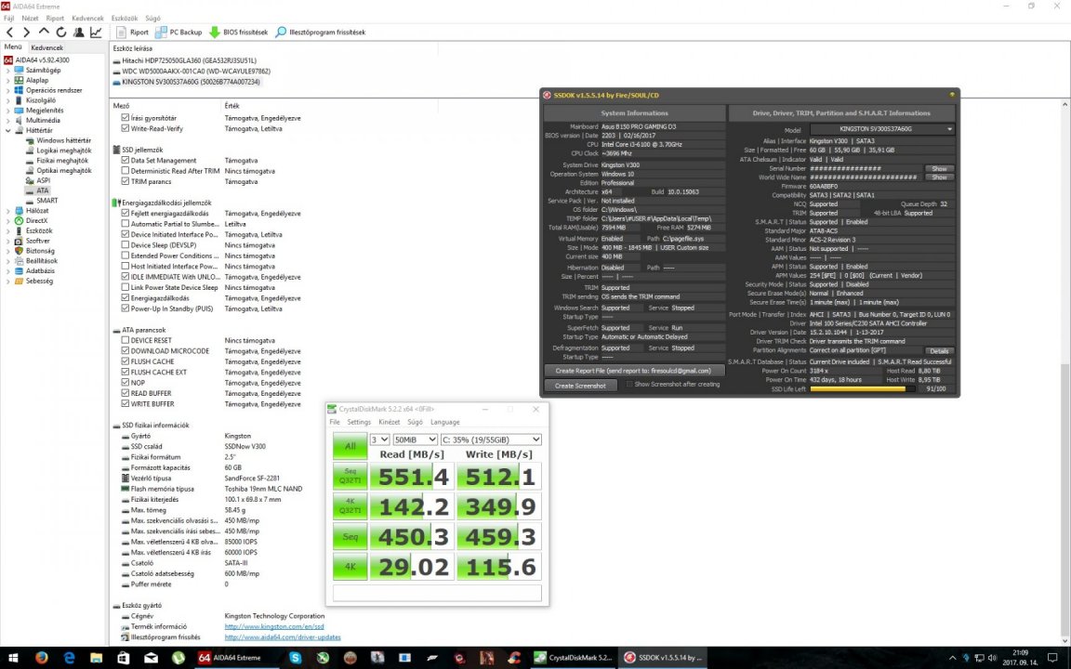Image resolution: width=1071 pixels, height=669 pixels.
Task: Click Create Screenshot button in SSDOK
Action: tap(580, 386)
